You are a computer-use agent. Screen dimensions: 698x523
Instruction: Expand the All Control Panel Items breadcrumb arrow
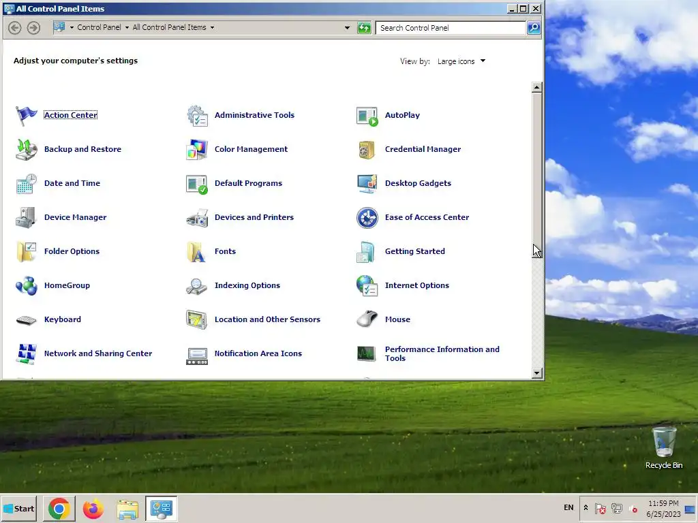point(213,27)
